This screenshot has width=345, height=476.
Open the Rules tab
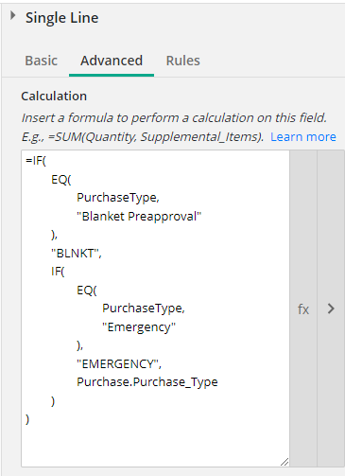click(183, 61)
